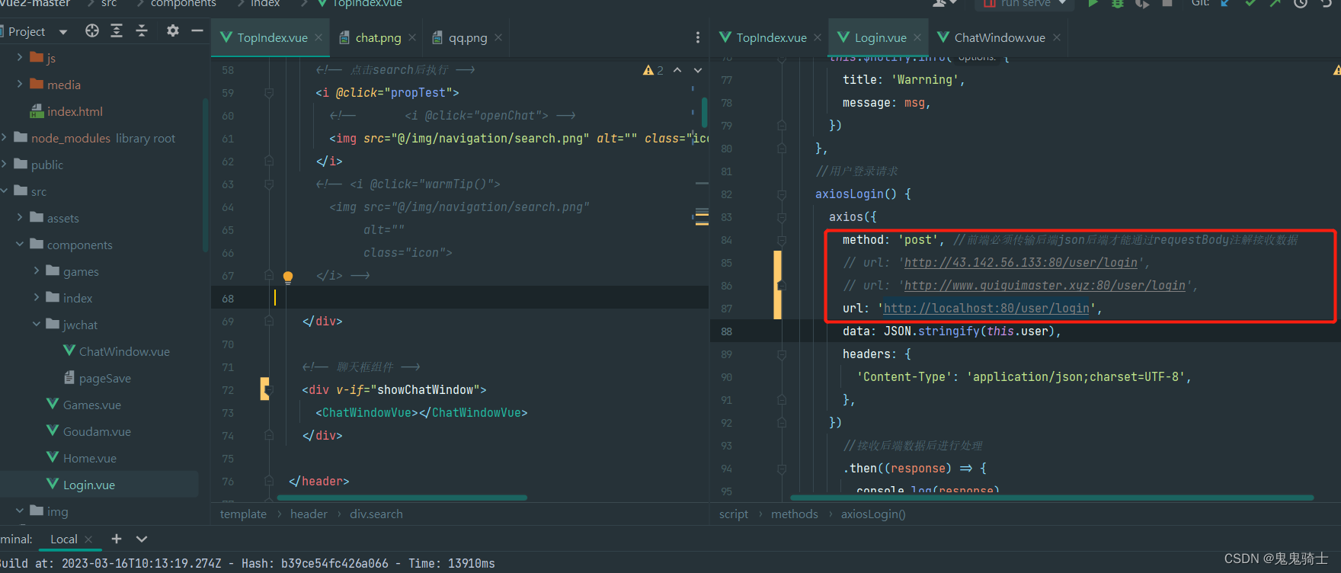Viewport: 1341px width, 573px height.
Task: Collapse the components folder
Action: point(20,244)
